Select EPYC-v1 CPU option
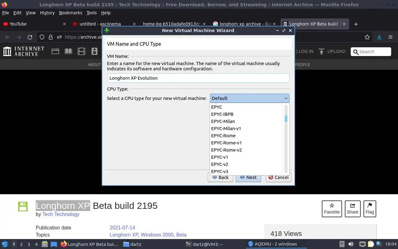This screenshot has width=398, height=249. point(247,157)
